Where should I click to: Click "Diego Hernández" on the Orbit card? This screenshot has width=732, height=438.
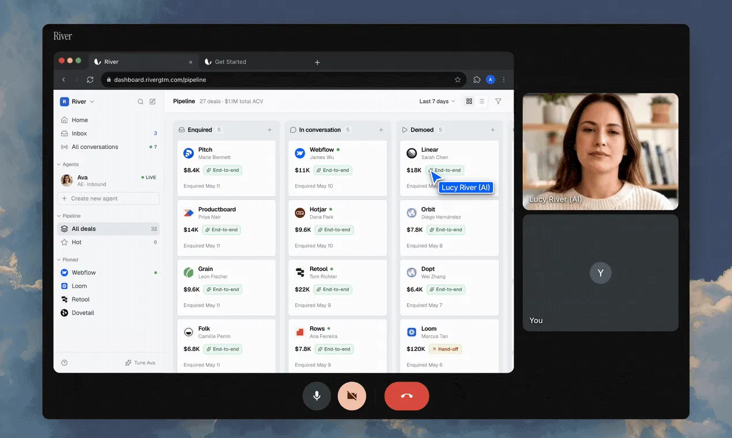tap(441, 217)
